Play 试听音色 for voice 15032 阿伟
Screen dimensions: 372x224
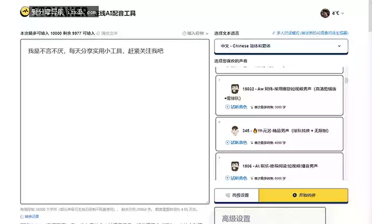point(236,107)
